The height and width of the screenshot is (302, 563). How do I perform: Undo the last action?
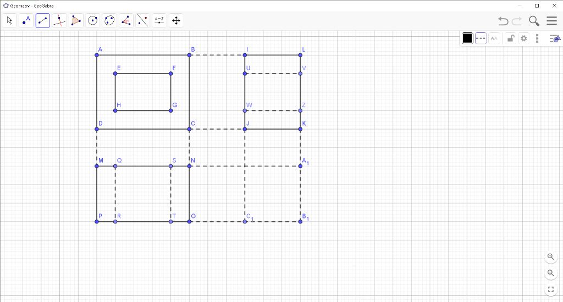point(503,21)
